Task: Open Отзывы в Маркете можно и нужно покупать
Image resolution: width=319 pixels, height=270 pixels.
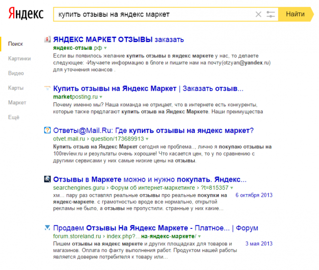Action: tap(150, 180)
